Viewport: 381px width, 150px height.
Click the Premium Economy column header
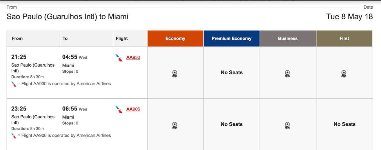(x=232, y=38)
